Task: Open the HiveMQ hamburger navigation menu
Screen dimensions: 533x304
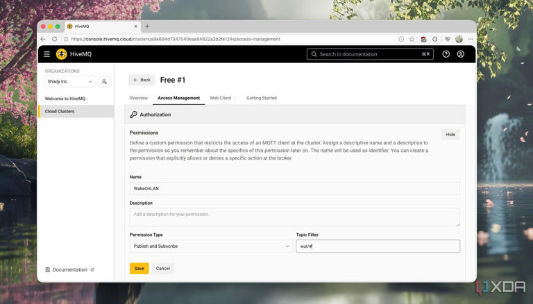Action: pos(47,54)
